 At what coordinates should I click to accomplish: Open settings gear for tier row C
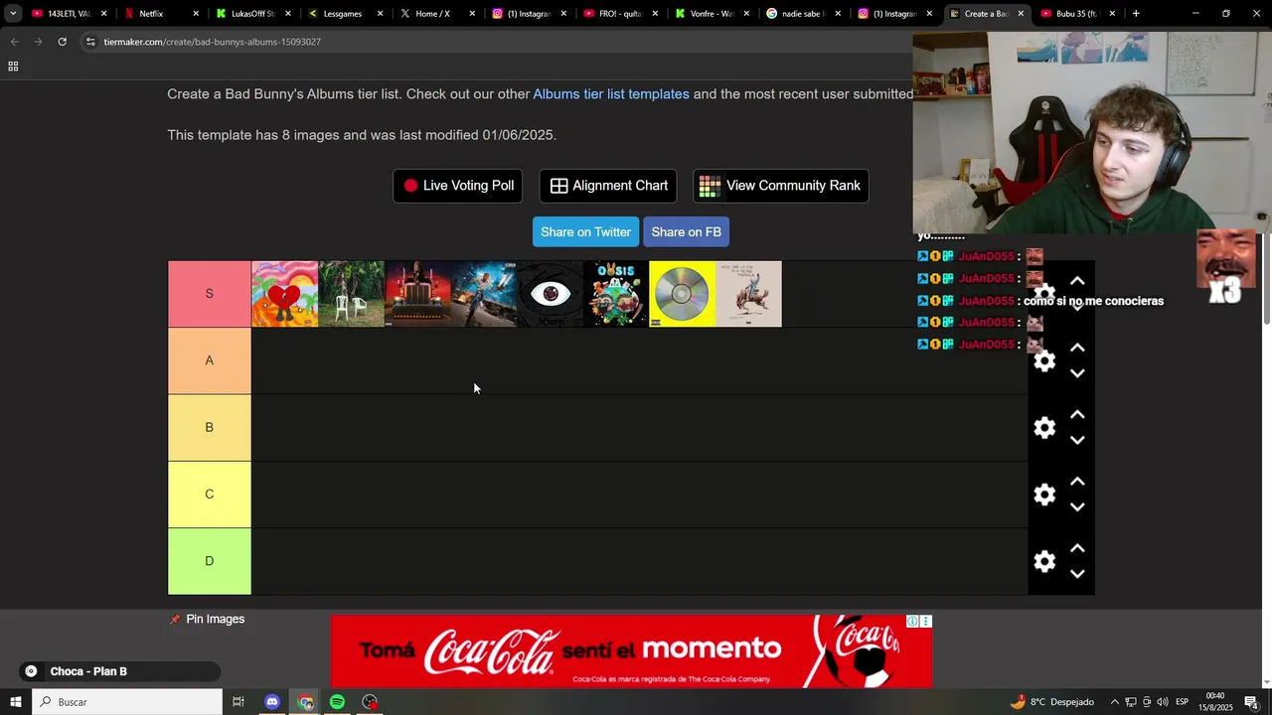point(1044,495)
